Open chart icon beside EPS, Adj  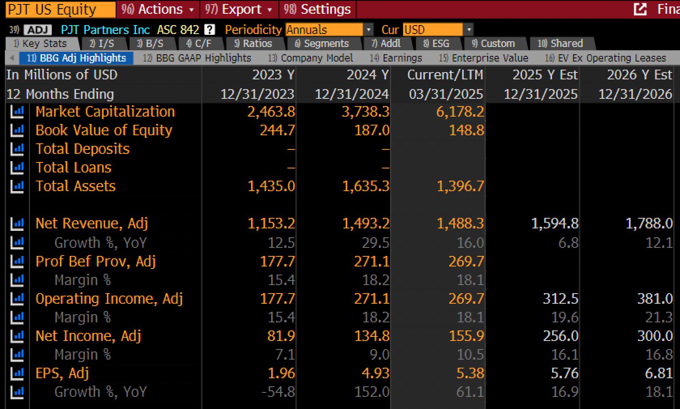tap(17, 373)
